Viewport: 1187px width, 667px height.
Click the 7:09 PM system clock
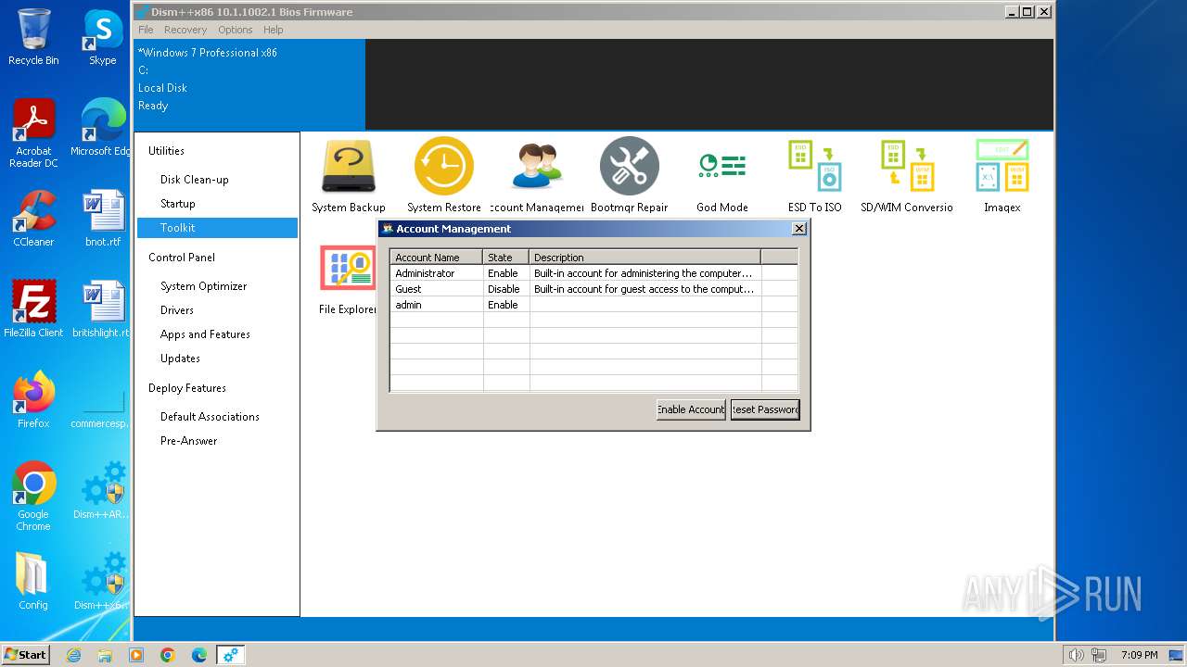point(1139,655)
